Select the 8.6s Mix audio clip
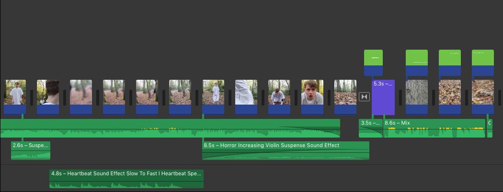 point(434,128)
